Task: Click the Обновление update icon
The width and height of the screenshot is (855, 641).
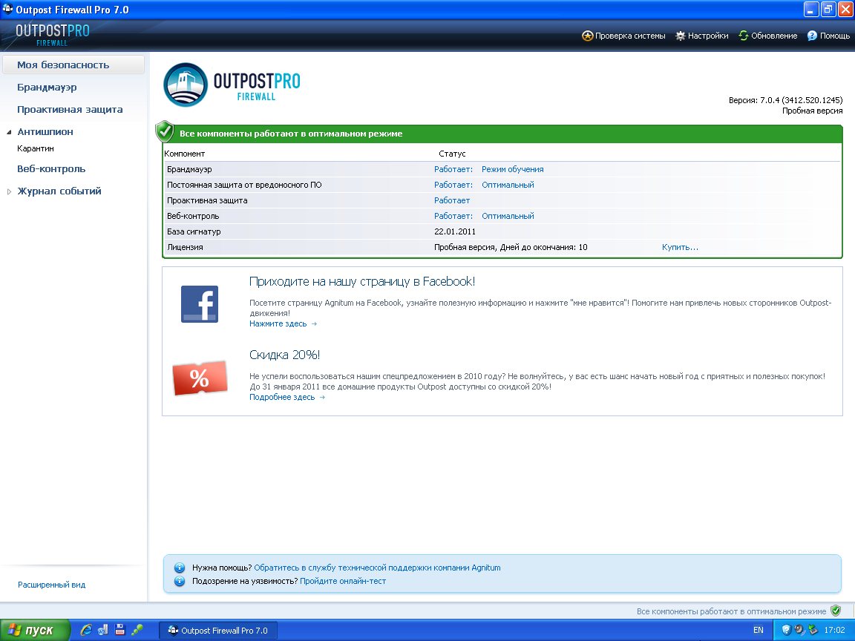Action: tap(743, 36)
